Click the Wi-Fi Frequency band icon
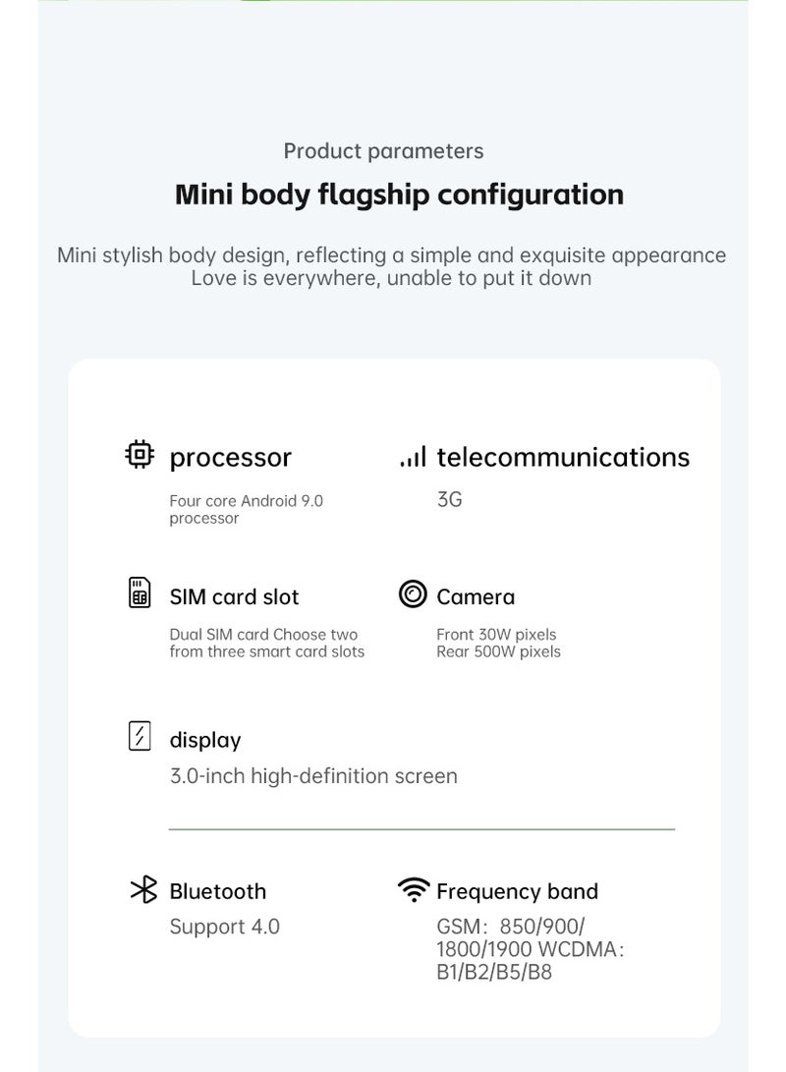Screen dimensions: 786x1072 pyautogui.click(x=414, y=889)
